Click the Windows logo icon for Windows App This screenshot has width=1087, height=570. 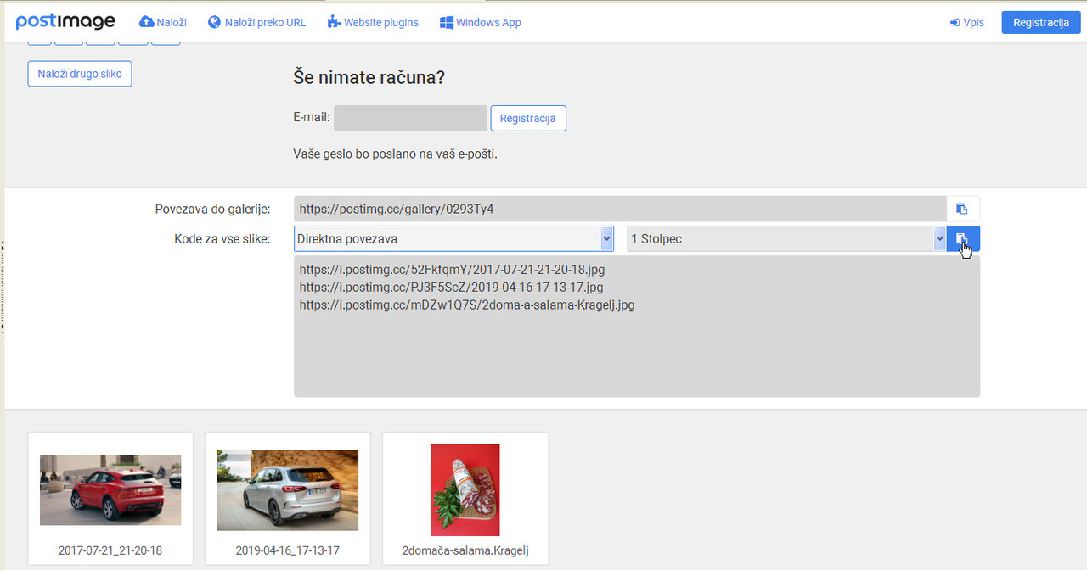coord(446,22)
